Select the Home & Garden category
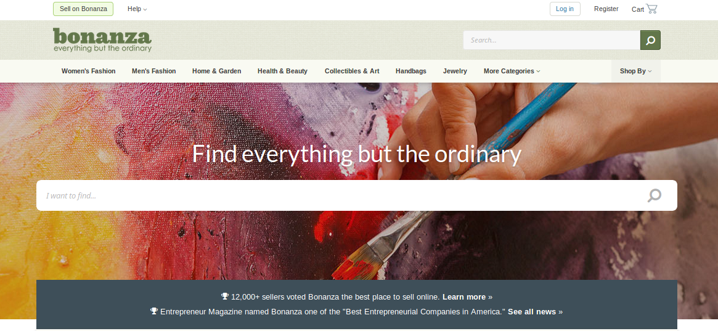 click(x=216, y=71)
